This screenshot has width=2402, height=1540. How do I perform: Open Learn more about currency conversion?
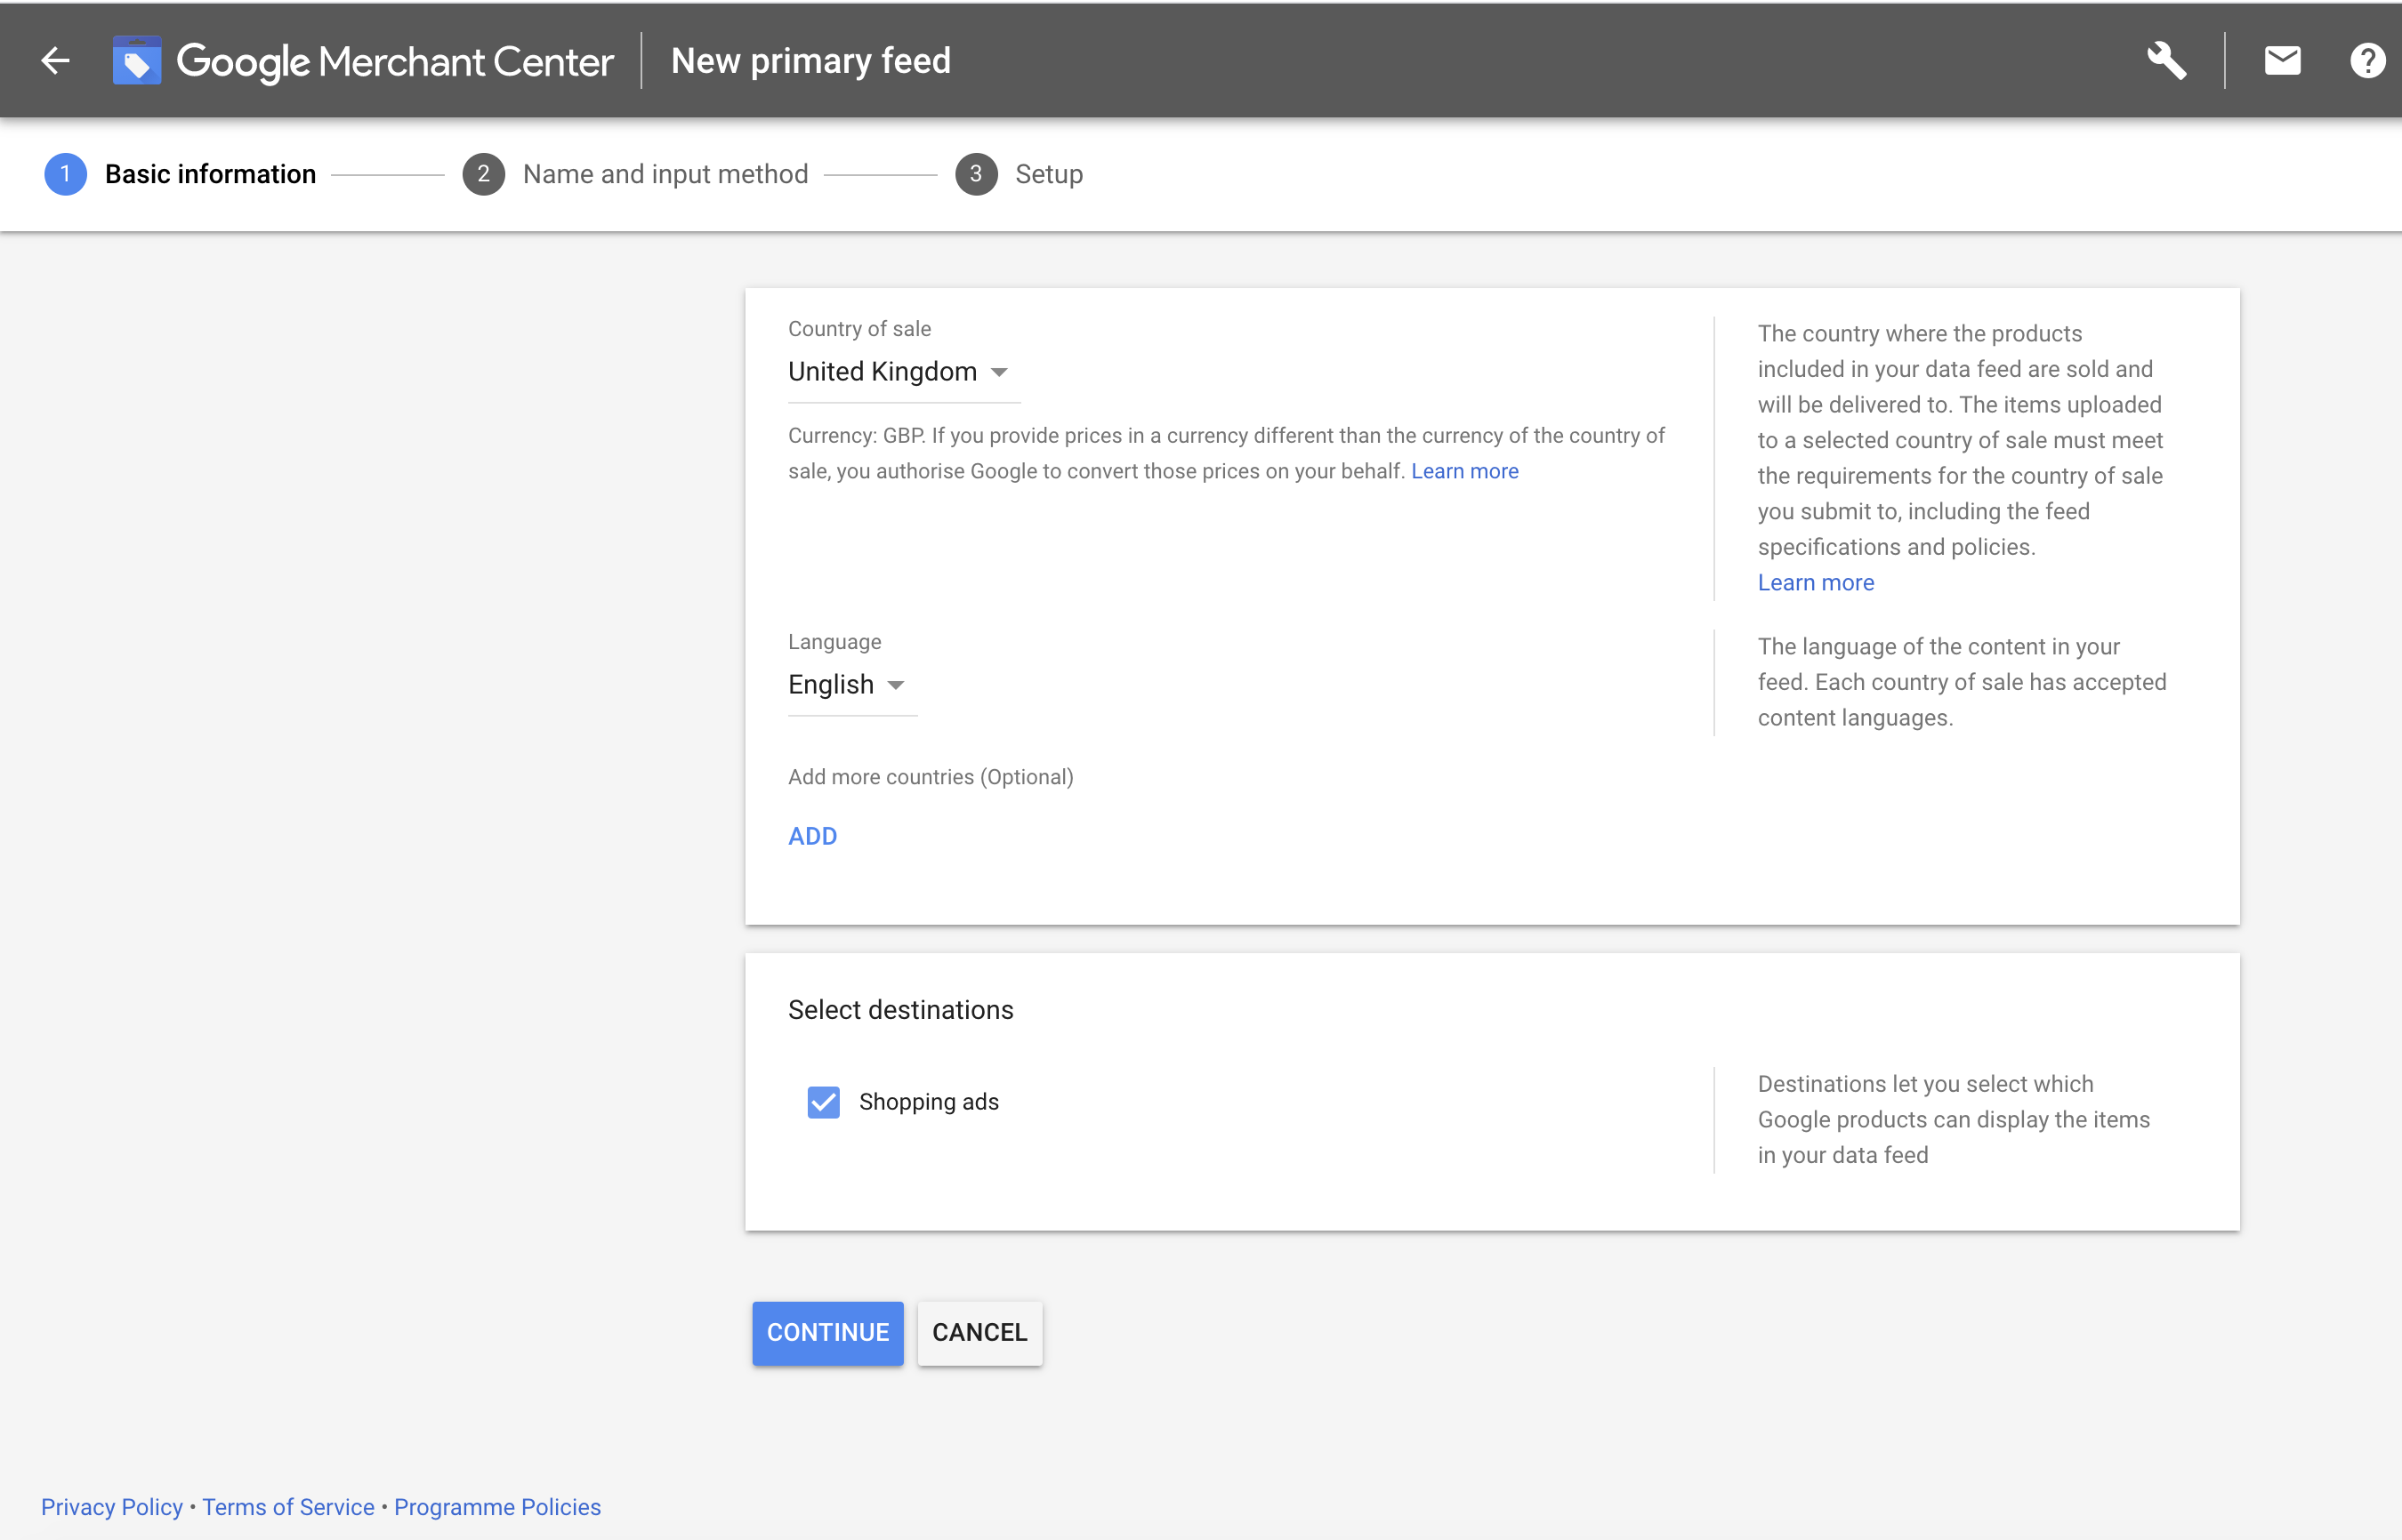(x=1463, y=470)
